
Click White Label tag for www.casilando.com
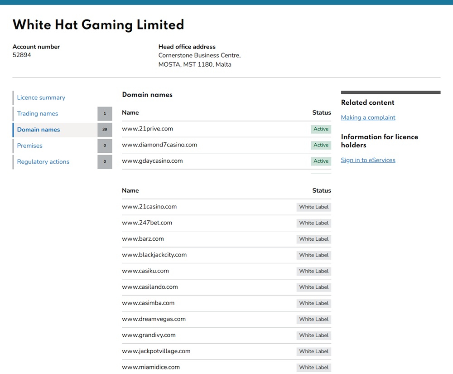tap(314, 287)
